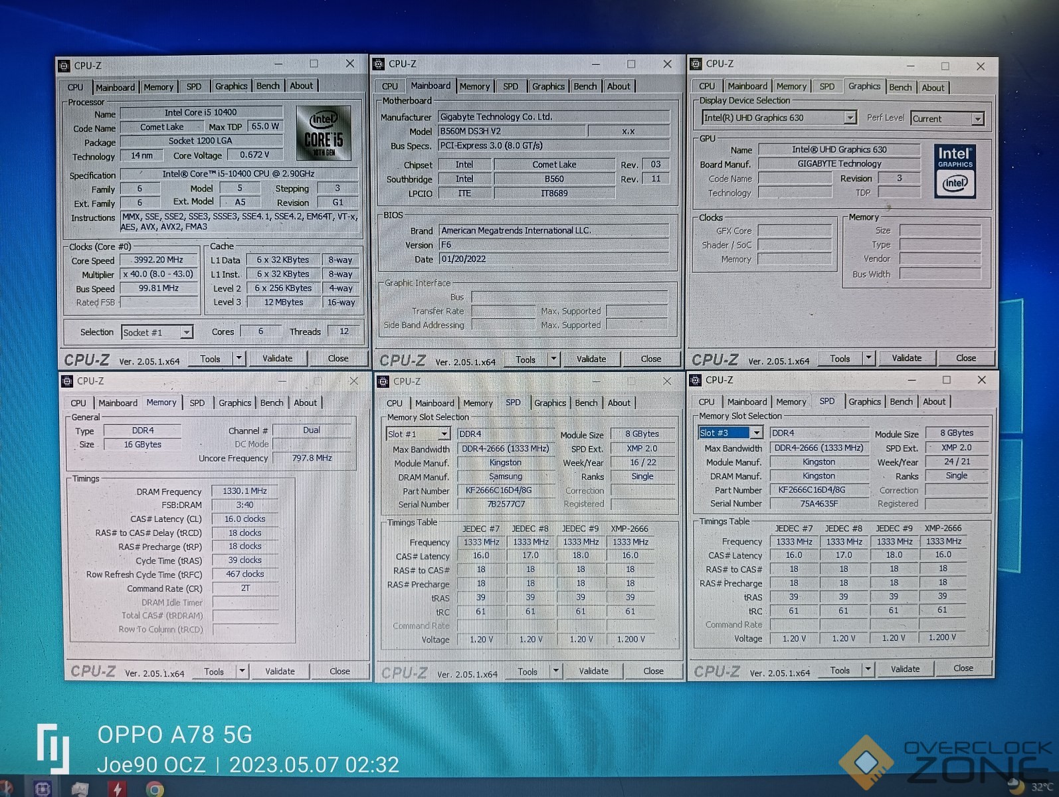Click Validate in the Slot #3 window
Viewport: 1059px width, 797px height.
[x=905, y=669]
